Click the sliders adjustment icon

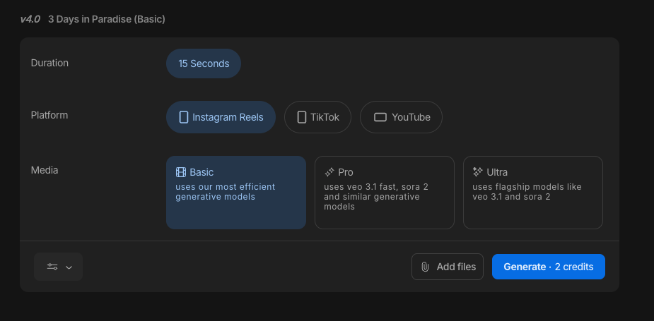pyautogui.click(x=52, y=267)
